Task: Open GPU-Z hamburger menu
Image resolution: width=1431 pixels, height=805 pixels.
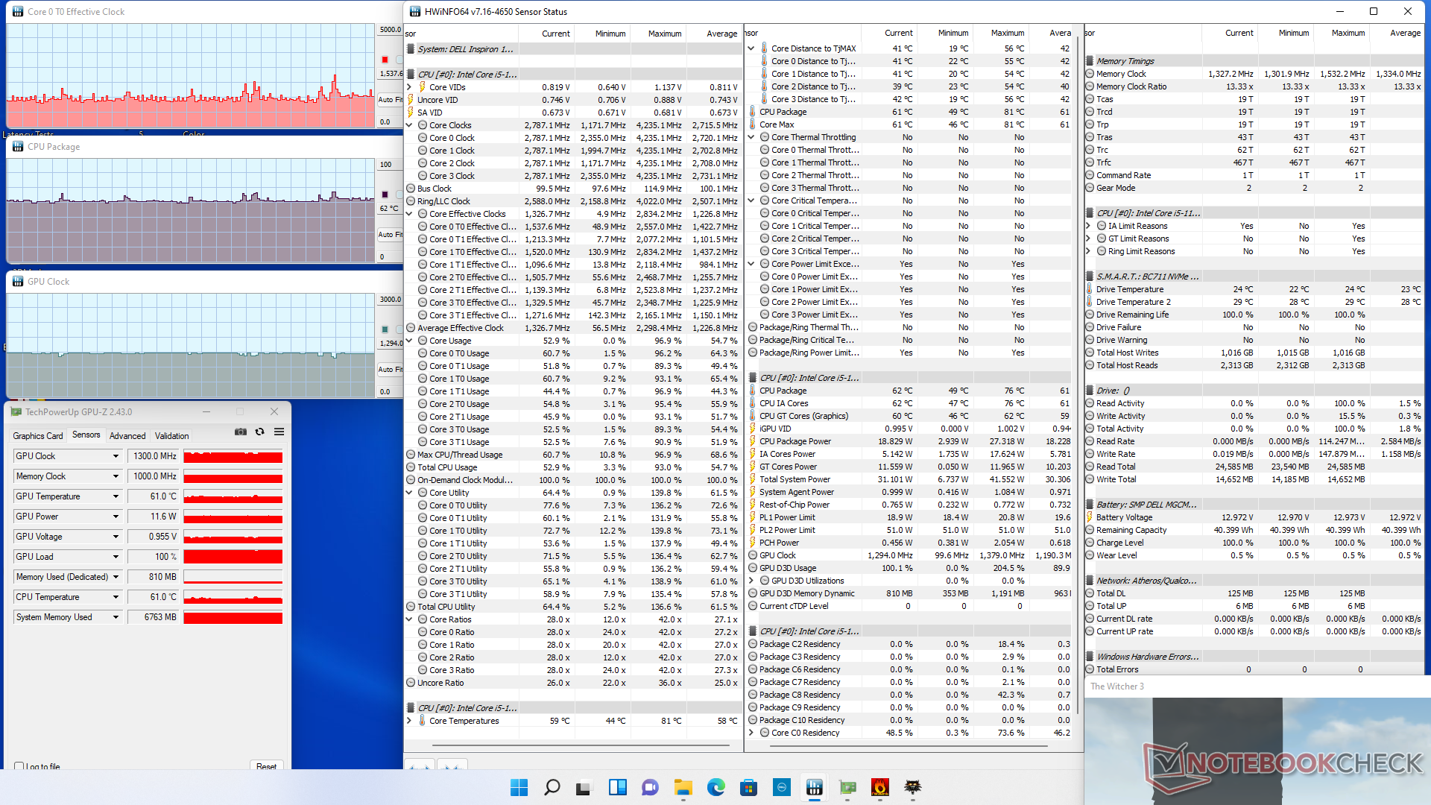Action: pyautogui.click(x=279, y=432)
